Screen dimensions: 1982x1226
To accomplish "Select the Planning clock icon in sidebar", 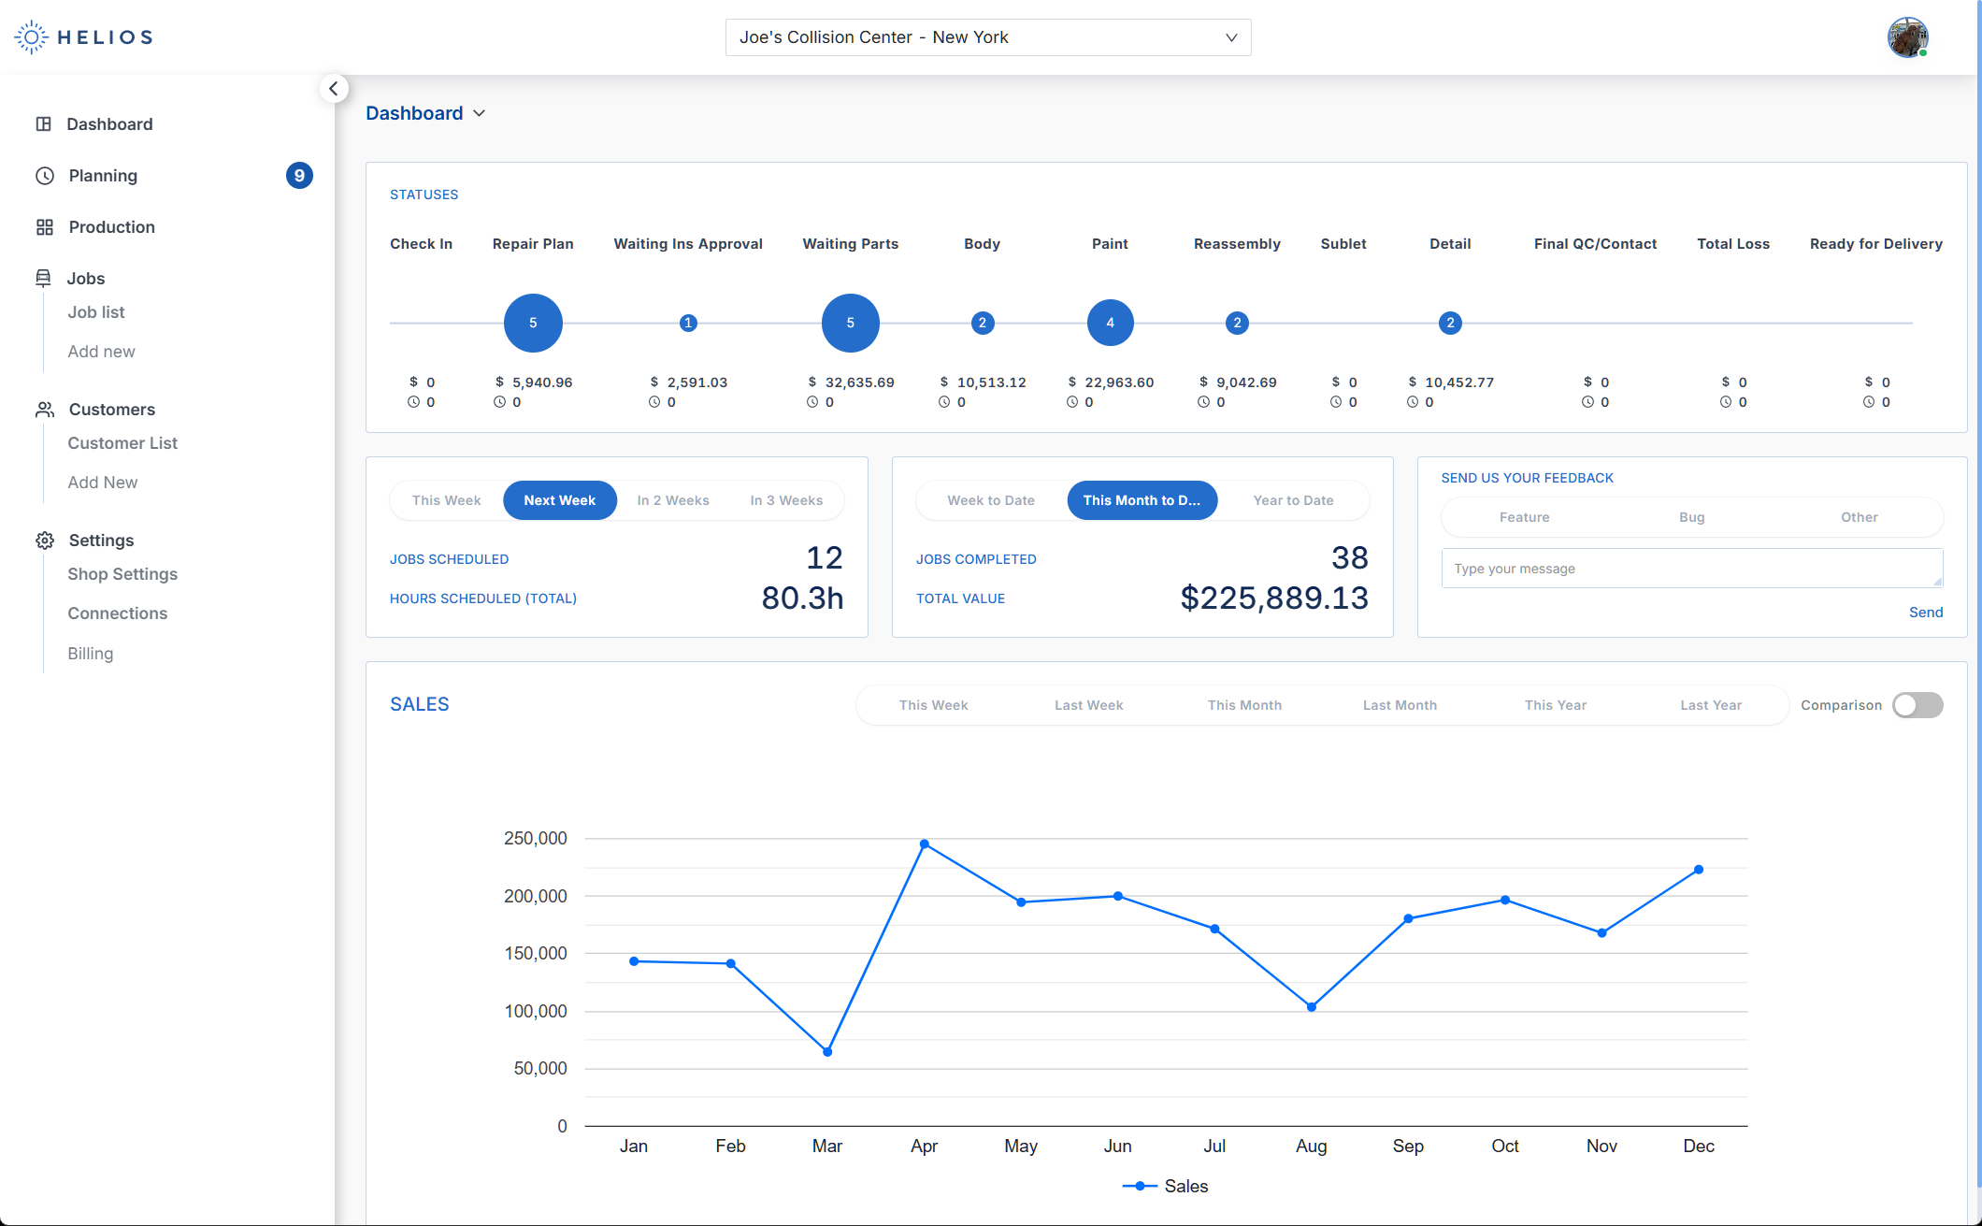I will tap(44, 175).
